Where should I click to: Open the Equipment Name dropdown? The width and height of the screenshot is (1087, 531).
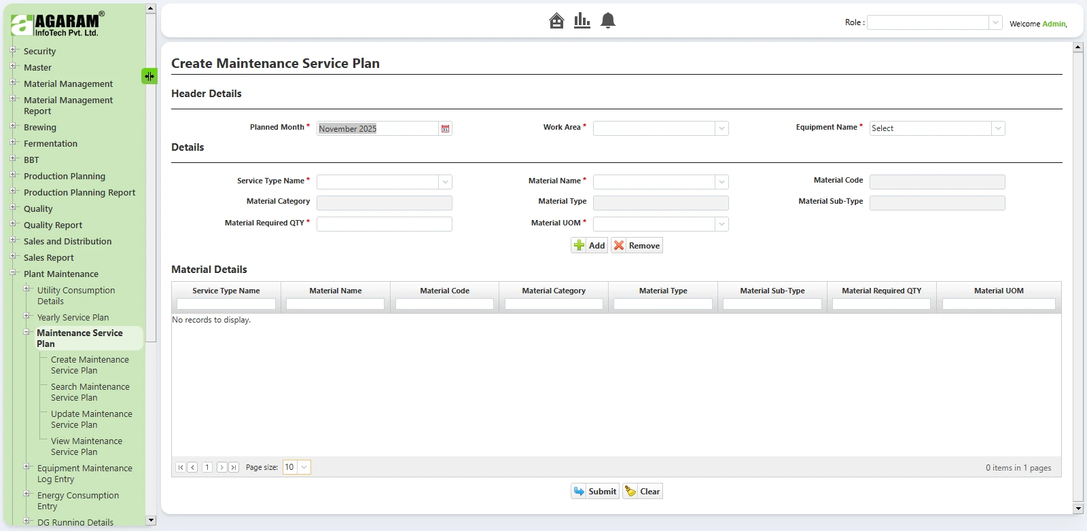pos(997,128)
